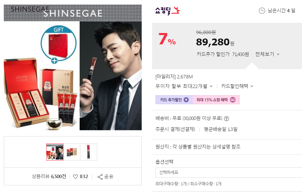Expand the 카드할인혜택 dropdown

coord(237,86)
